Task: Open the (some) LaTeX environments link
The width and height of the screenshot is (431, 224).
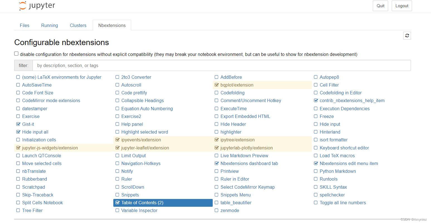Action: pyautogui.click(x=62, y=77)
